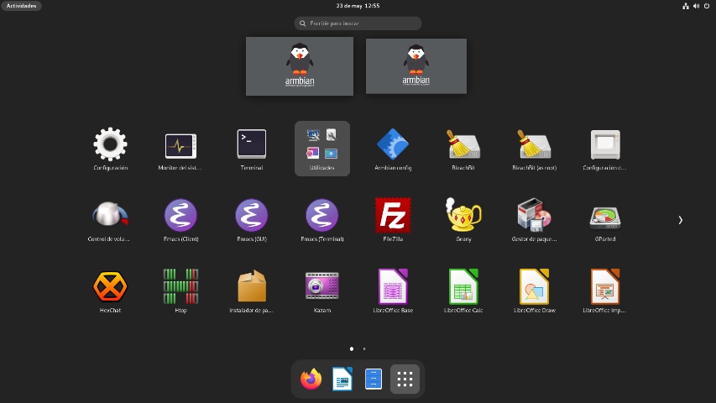Open LibreOffice Base

click(x=393, y=291)
